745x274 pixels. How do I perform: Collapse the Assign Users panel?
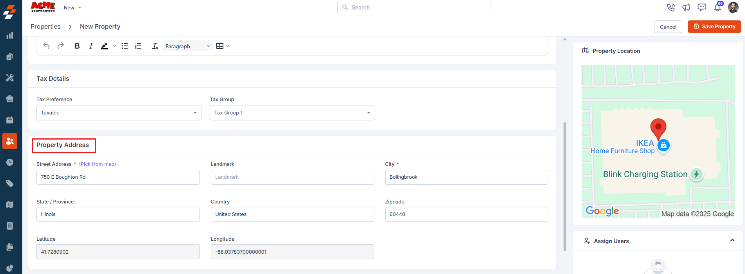(x=732, y=240)
